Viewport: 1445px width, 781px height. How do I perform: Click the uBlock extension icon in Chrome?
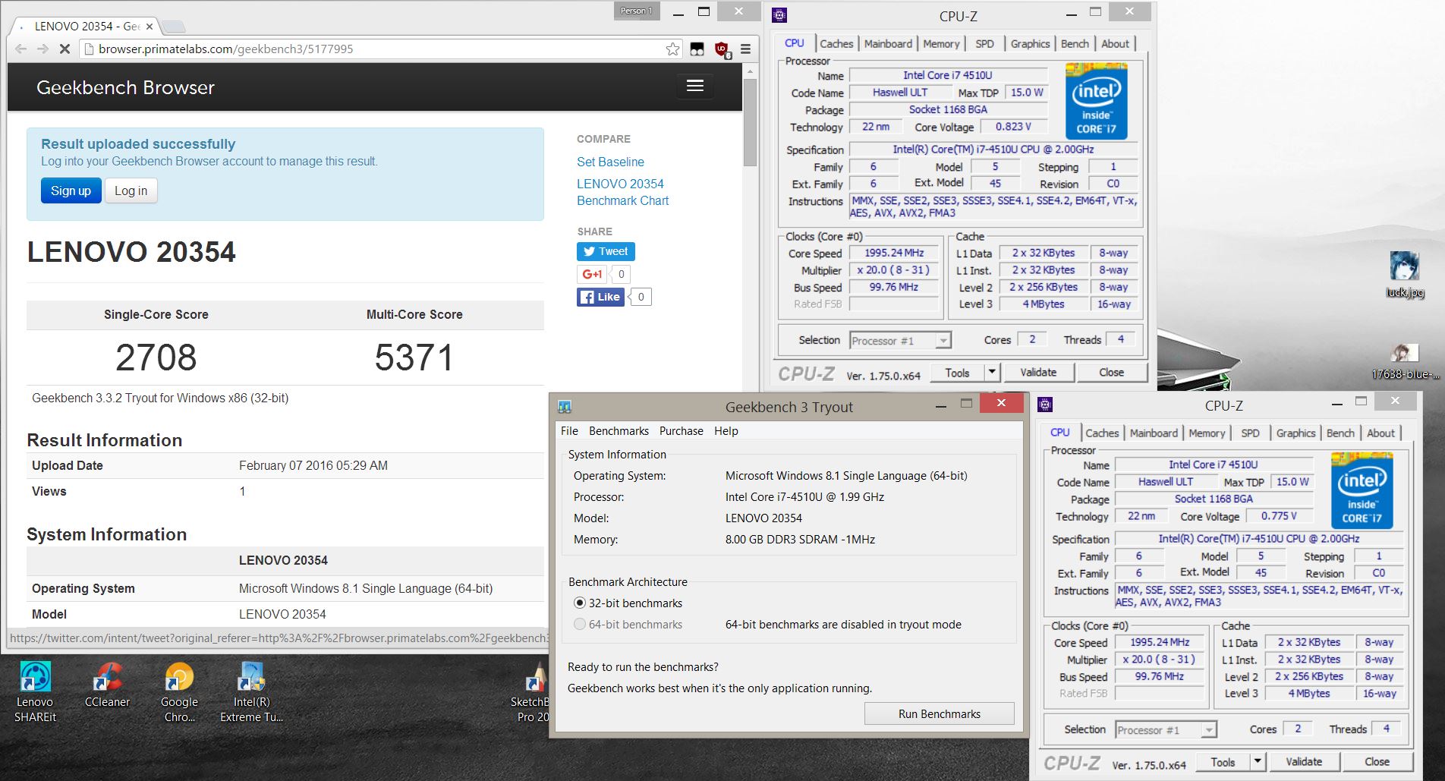[x=722, y=49]
